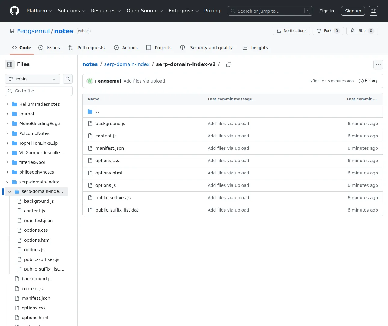Click the fork icon on Fork button
388x326 pixels.
click(319, 31)
